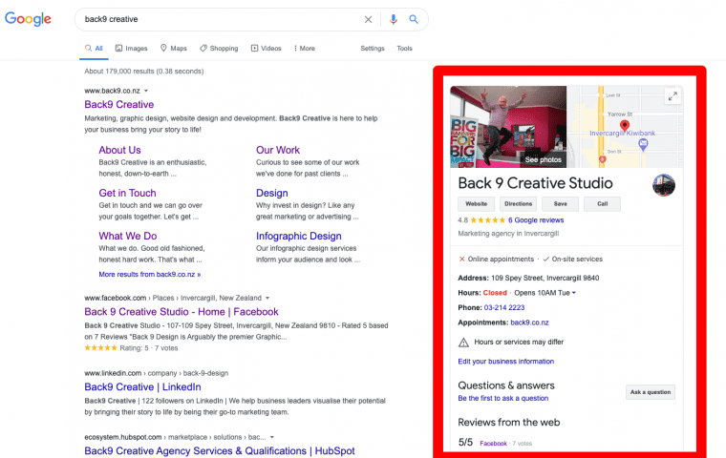Click About 179,000 results text
The image size is (726, 458).
[x=144, y=72]
